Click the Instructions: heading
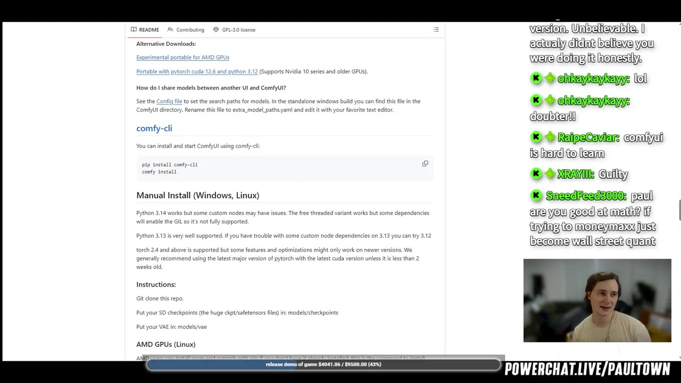 [156, 285]
